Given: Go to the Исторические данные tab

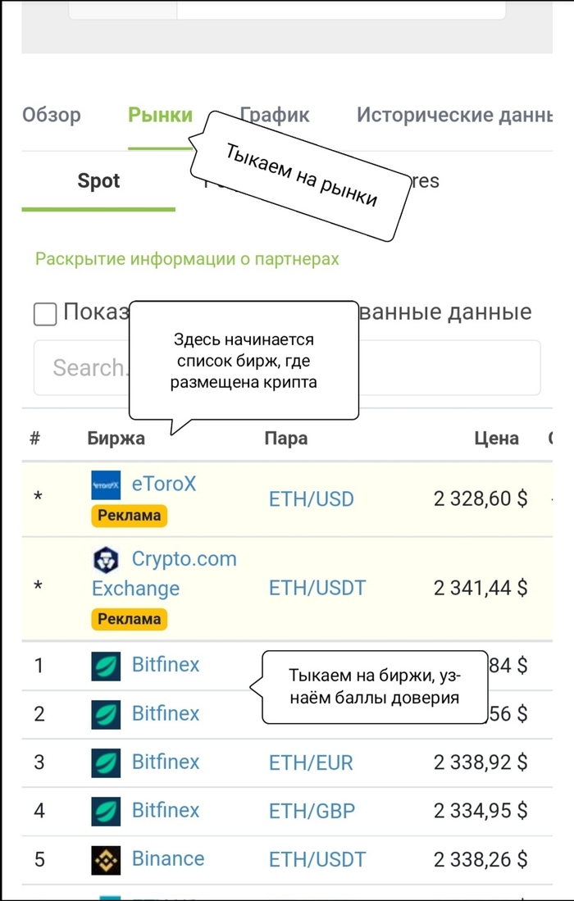Looking at the screenshot, I should coord(453,115).
